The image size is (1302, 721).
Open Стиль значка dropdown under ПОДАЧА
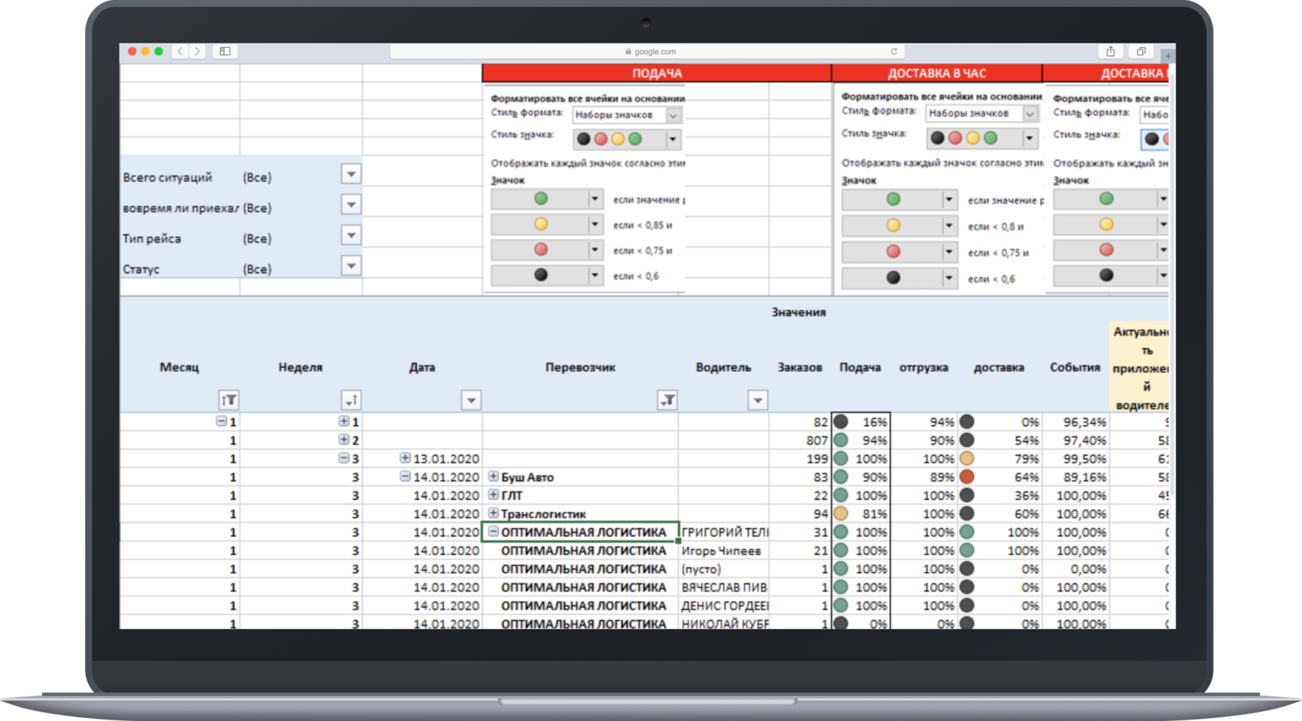tap(673, 140)
